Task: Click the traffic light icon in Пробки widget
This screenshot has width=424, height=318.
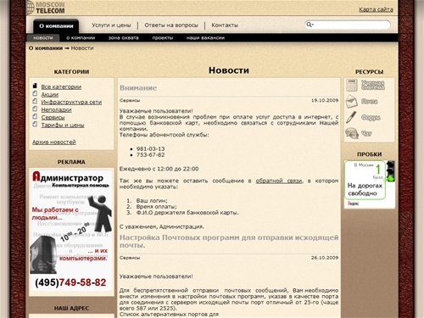Action: 391,171
